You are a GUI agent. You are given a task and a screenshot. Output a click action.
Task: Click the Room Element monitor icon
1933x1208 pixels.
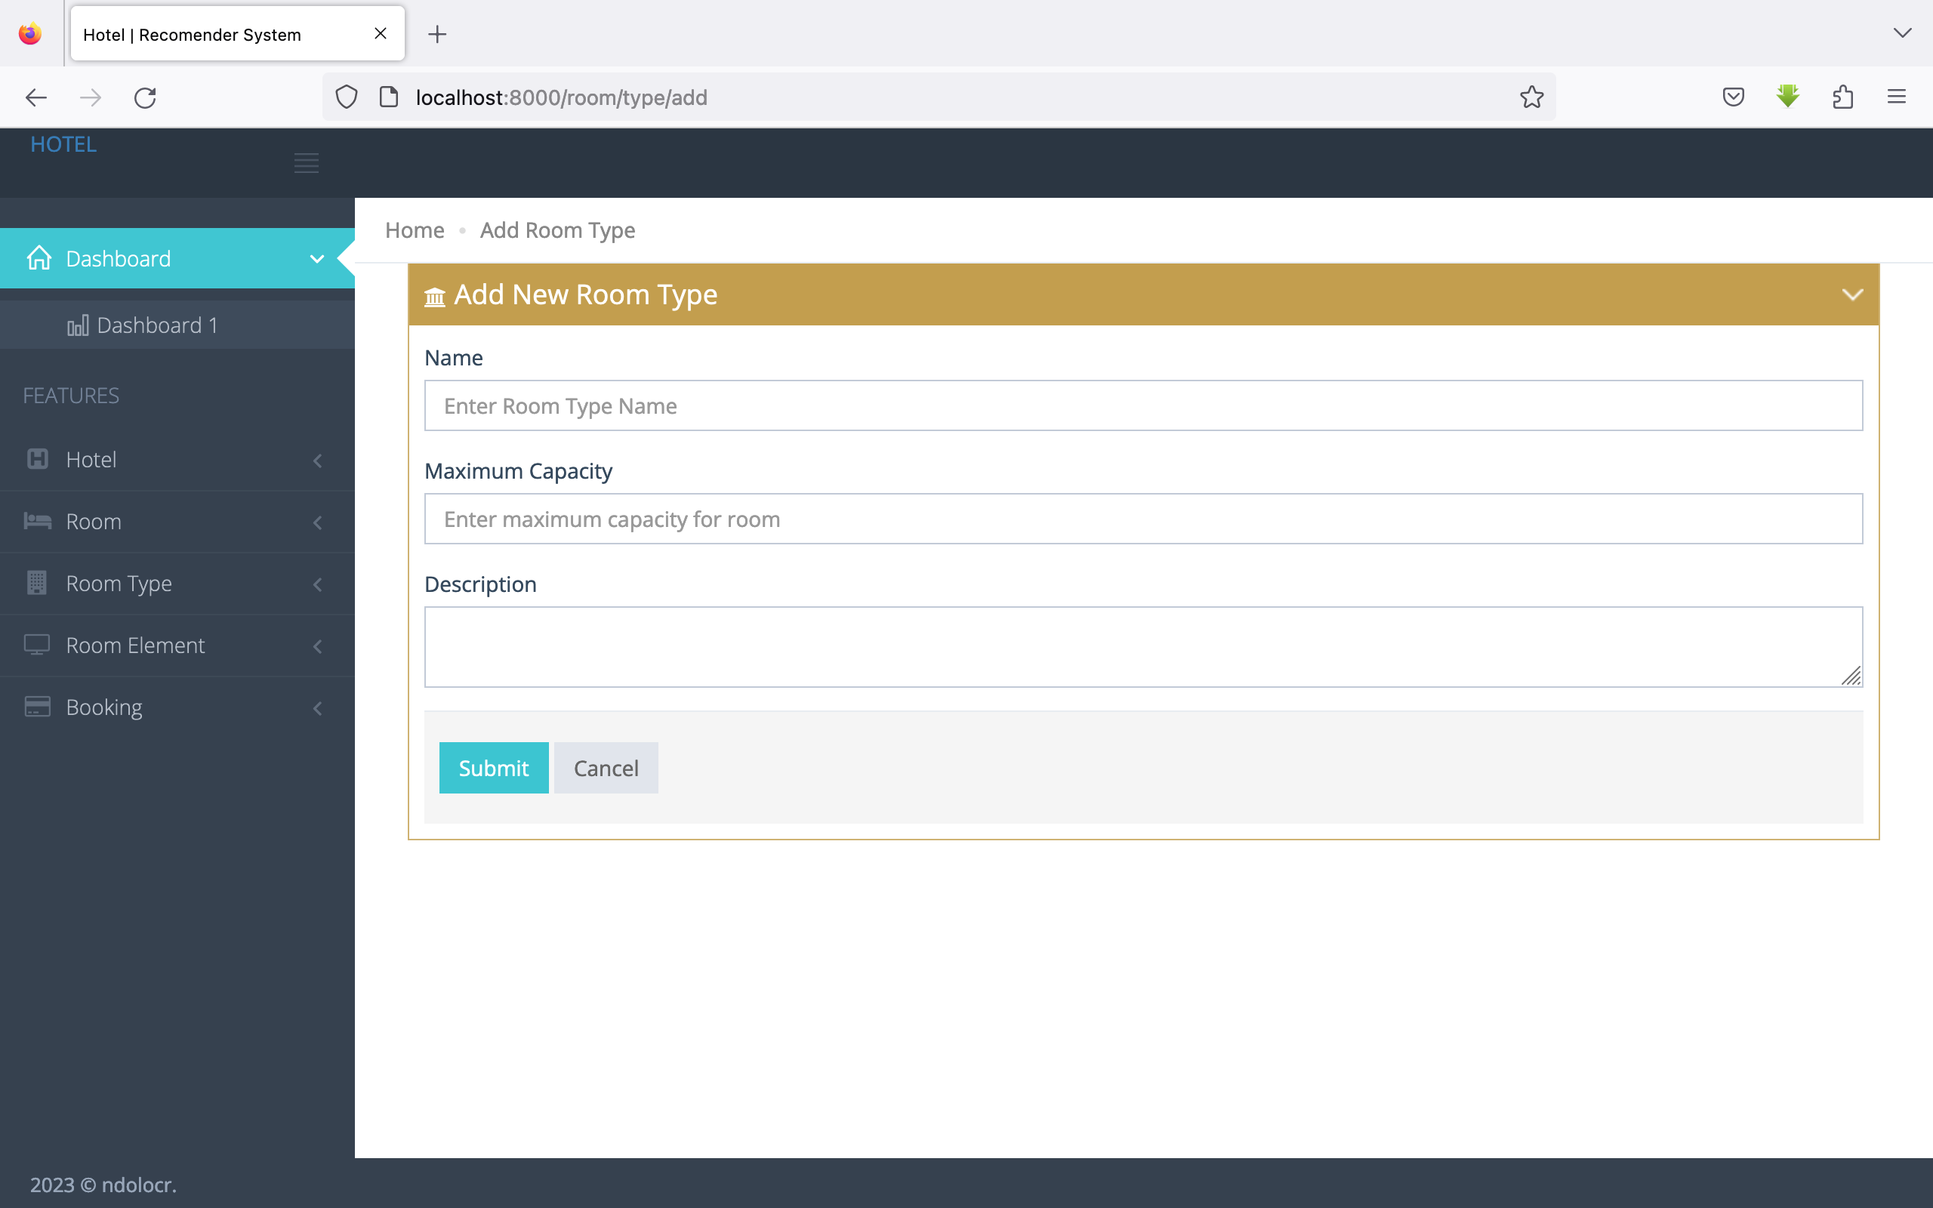click(37, 645)
